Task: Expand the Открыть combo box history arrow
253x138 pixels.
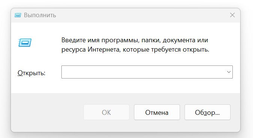Action: pos(229,72)
